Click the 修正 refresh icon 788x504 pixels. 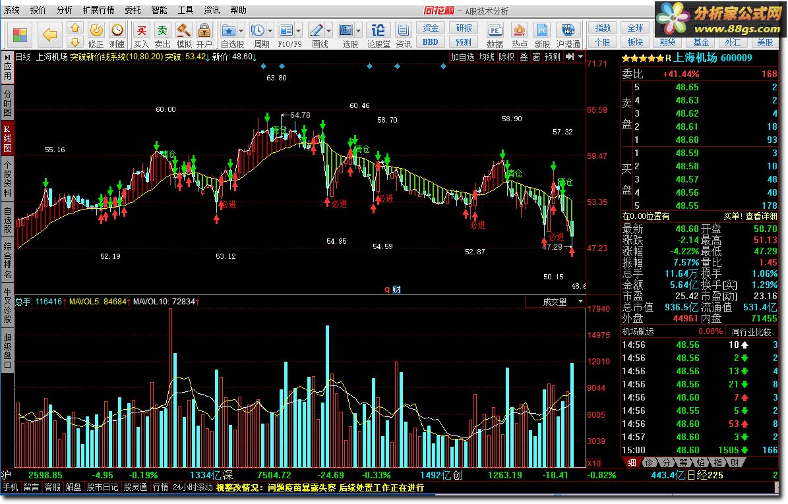96,30
